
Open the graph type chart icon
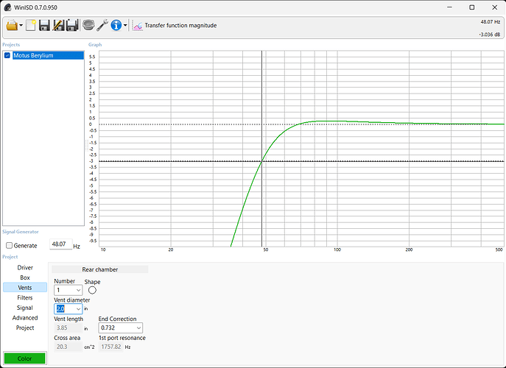click(x=138, y=26)
